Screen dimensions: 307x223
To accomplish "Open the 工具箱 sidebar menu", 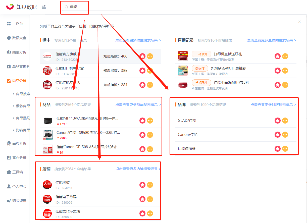I will tap(15, 172).
